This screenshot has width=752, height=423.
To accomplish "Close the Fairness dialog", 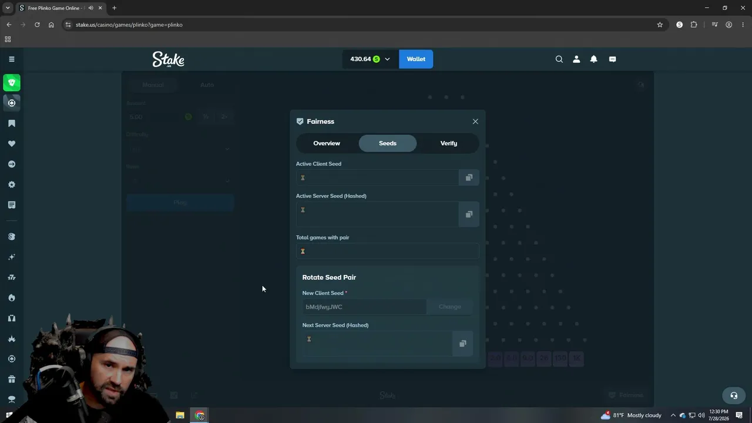I will pos(475,122).
